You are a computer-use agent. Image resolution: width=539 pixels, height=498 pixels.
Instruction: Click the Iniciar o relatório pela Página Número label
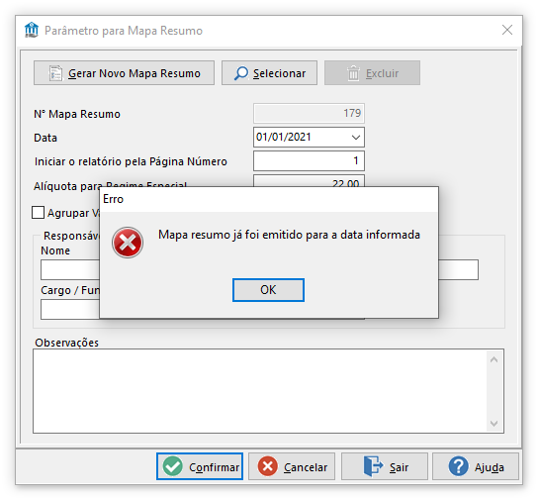[x=131, y=161]
